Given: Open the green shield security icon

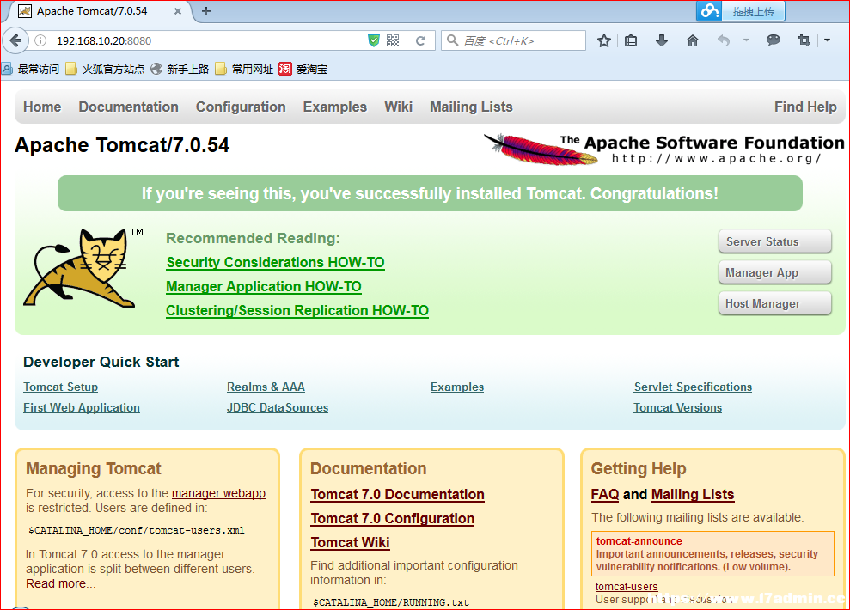Looking at the screenshot, I should 374,40.
